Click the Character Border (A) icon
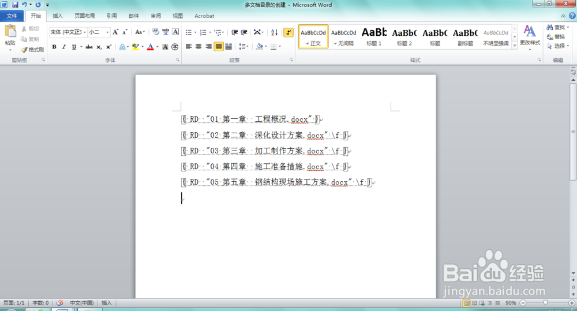 (175, 32)
